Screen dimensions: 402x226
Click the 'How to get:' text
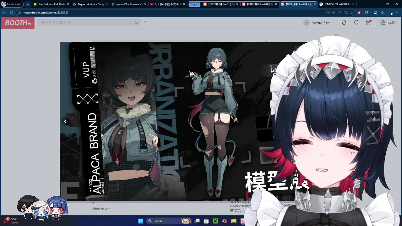102,209
